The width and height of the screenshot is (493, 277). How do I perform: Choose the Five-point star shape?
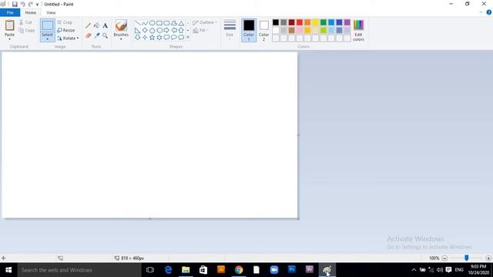(153, 38)
